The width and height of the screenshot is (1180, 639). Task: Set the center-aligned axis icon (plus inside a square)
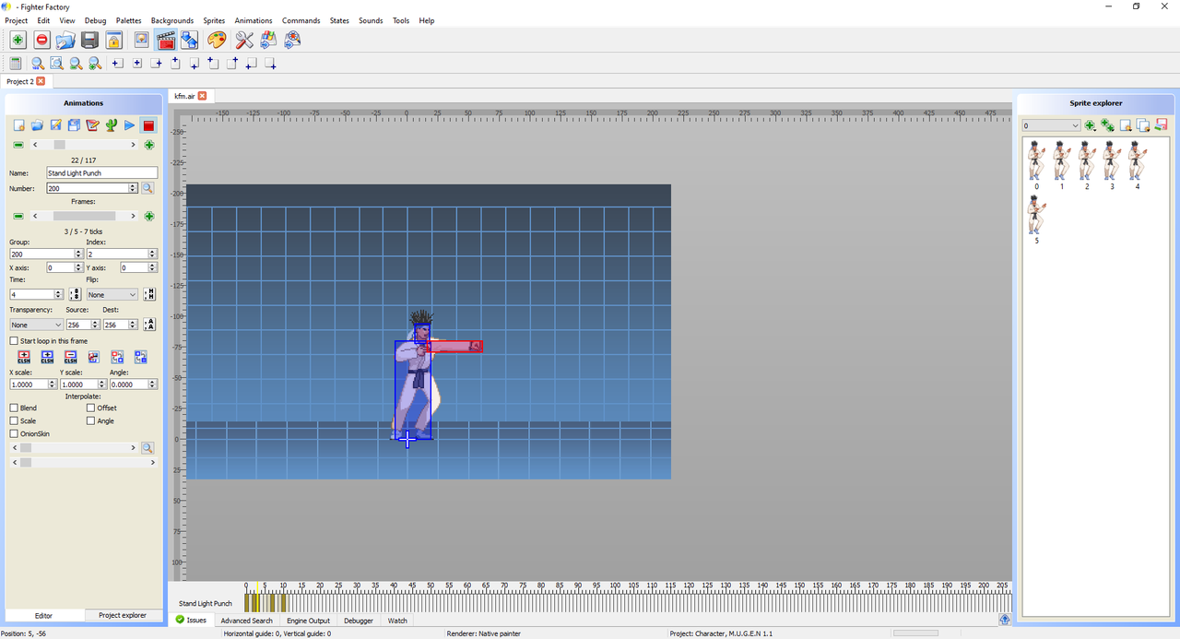click(137, 64)
